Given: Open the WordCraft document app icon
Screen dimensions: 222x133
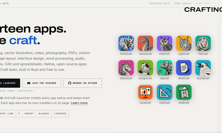Looking at the screenshot, I should pos(184,68).
